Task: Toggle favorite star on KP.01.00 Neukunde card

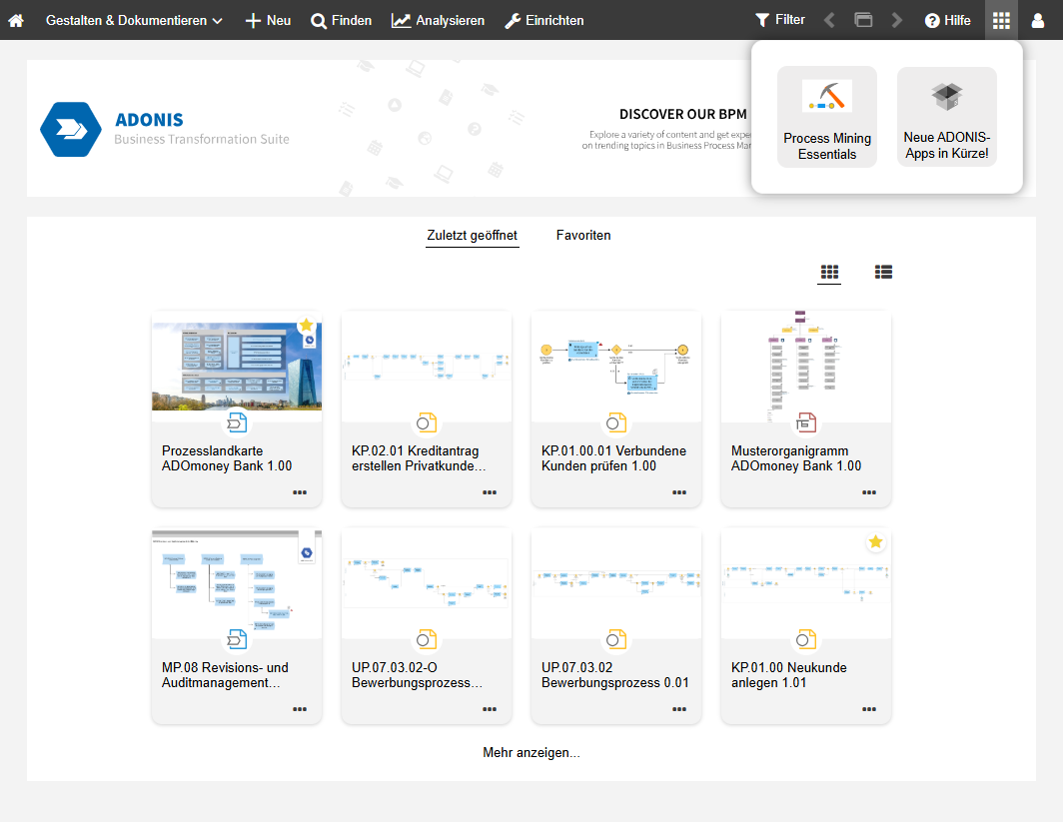Action: [875, 542]
